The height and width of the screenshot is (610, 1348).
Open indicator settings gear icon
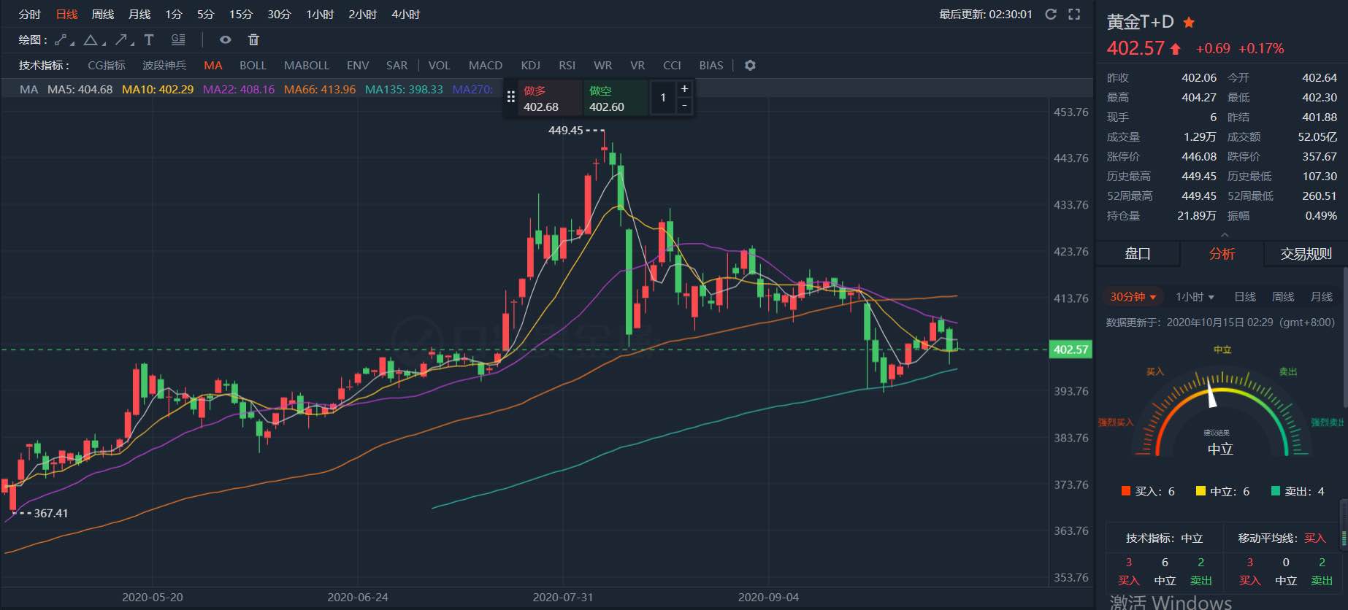click(x=750, y=66)
